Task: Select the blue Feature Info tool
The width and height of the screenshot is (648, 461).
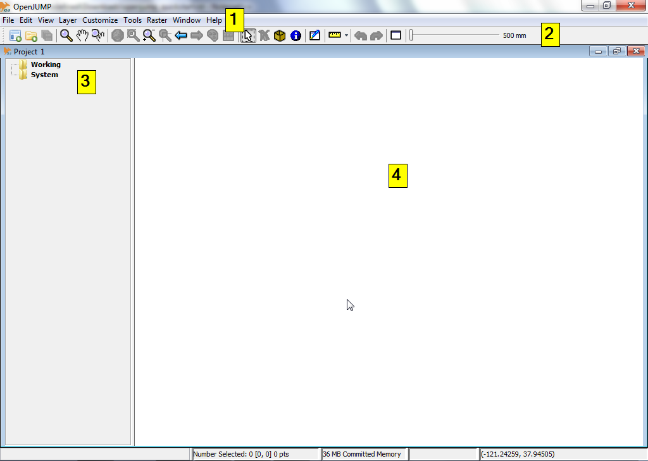Action: (296, 35)
